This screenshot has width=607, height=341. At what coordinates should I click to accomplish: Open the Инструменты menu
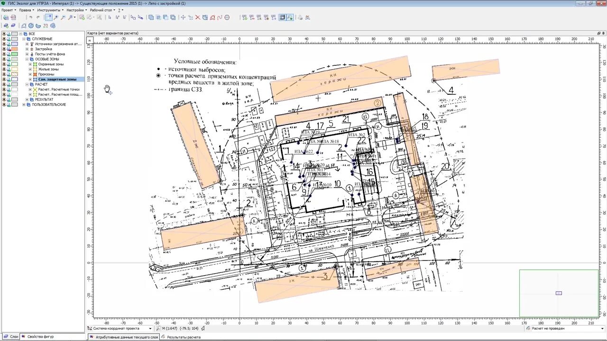click(x=50, y=10)
